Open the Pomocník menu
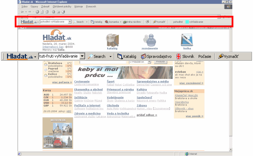Image resolution: width=253 pixels, height=156 pixels. (x=91, y=6)
